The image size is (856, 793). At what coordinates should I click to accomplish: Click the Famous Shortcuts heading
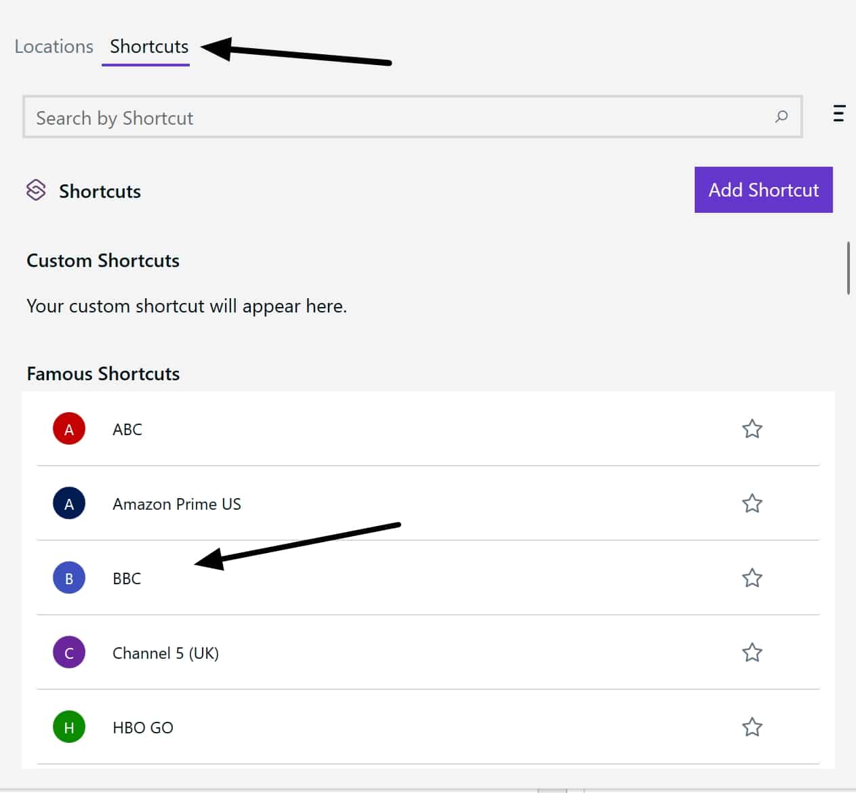[103, 374]
